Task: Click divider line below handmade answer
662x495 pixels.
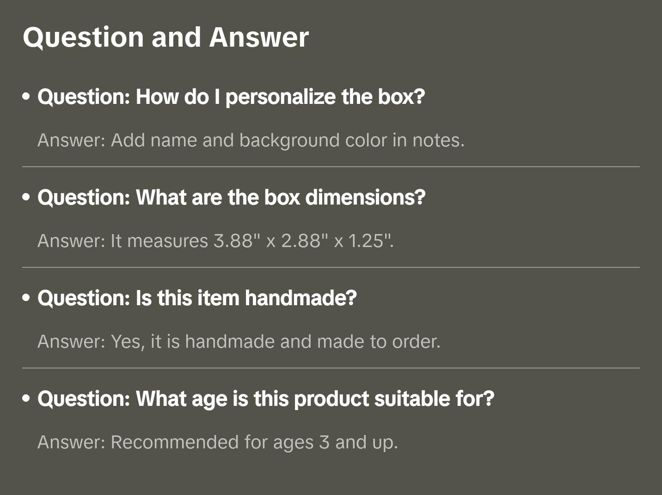Action: (x=331, y=368)
